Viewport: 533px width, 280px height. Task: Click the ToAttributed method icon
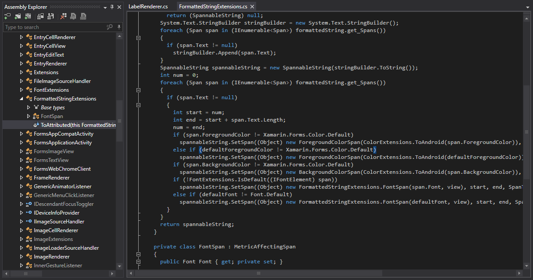tap(36, 125)
